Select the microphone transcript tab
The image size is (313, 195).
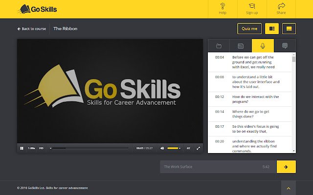point(263,46)
